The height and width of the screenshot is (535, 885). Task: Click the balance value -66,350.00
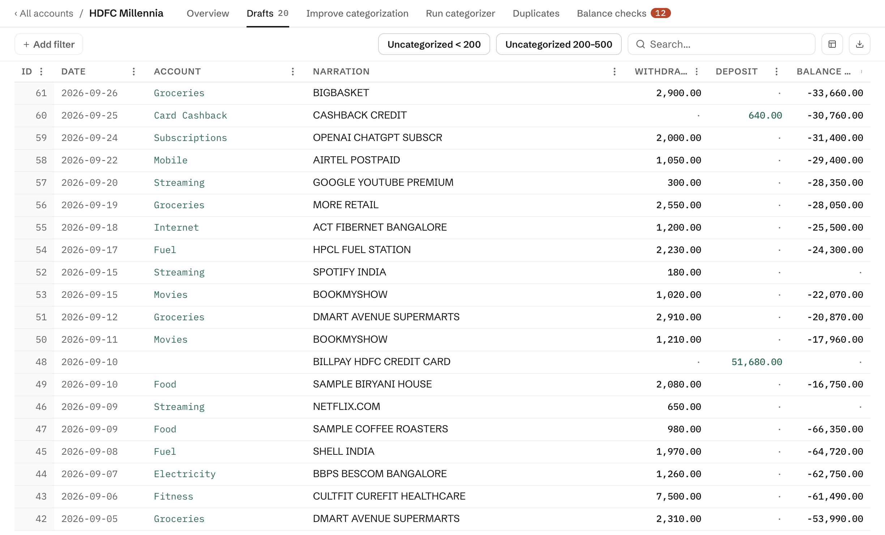pos(835,429)
